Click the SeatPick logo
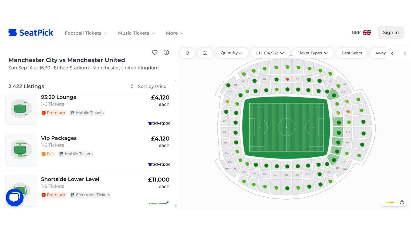This screenshot has width=411, height=231. tap(31, 33)
